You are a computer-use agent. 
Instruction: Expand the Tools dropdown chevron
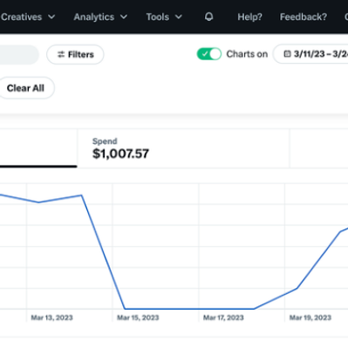[x=179, y=17]
